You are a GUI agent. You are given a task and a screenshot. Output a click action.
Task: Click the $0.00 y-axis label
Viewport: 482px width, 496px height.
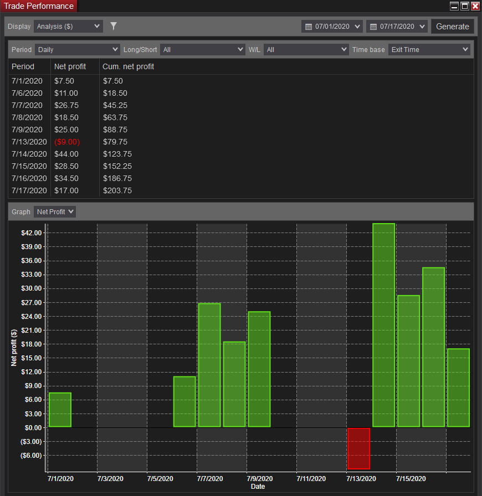[33, 428]
